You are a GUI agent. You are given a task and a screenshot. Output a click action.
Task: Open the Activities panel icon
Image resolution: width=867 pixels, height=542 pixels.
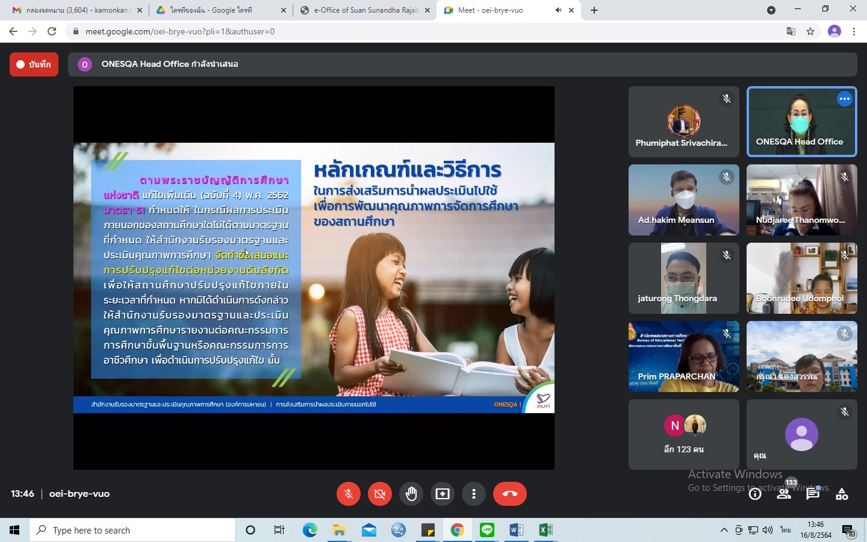(x=842, y=494)
